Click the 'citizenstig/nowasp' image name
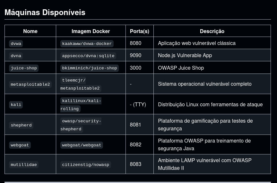Screen dimensions: 277x183 pyautogui.click(x=85, y=165)
